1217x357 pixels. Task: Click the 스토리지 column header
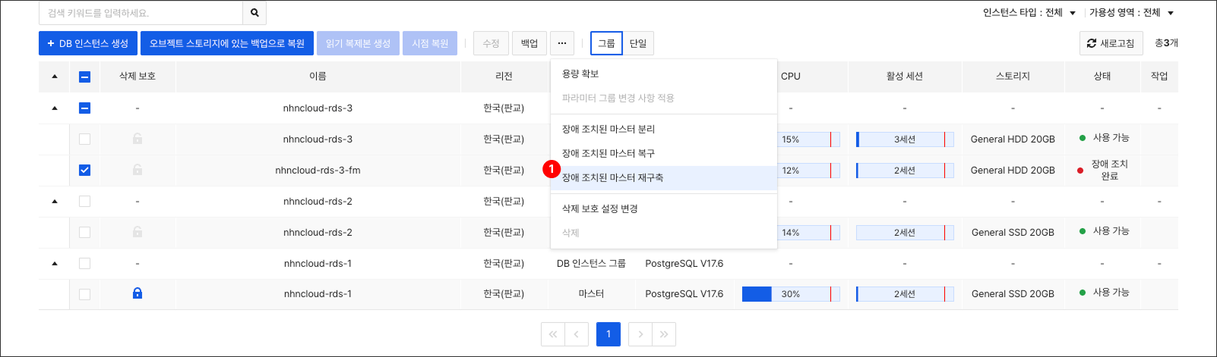(x=1013, y=77)
